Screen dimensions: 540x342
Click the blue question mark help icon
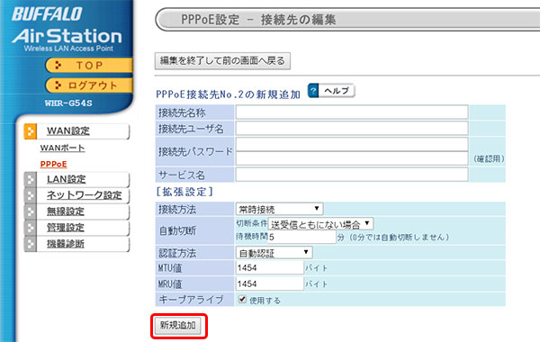click(x=313, y=91)
